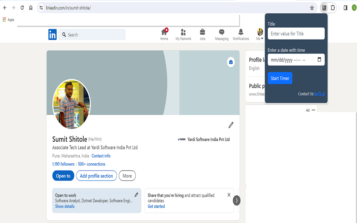Click the timer extension icon in toolbar
Viewport: 357px width, 223px height.
pos(324,8)
